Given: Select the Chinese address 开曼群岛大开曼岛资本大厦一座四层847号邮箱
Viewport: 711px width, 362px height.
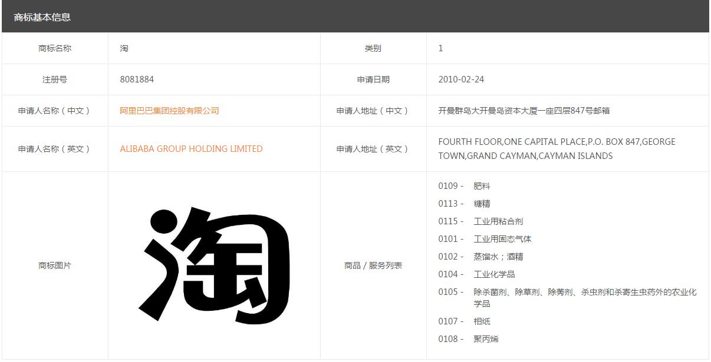Looking at the screenshot, I should coord(524,111).
